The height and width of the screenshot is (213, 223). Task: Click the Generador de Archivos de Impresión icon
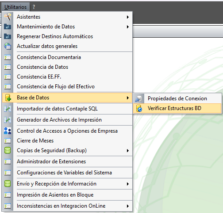pyautogui.click(x=8, y=120)
